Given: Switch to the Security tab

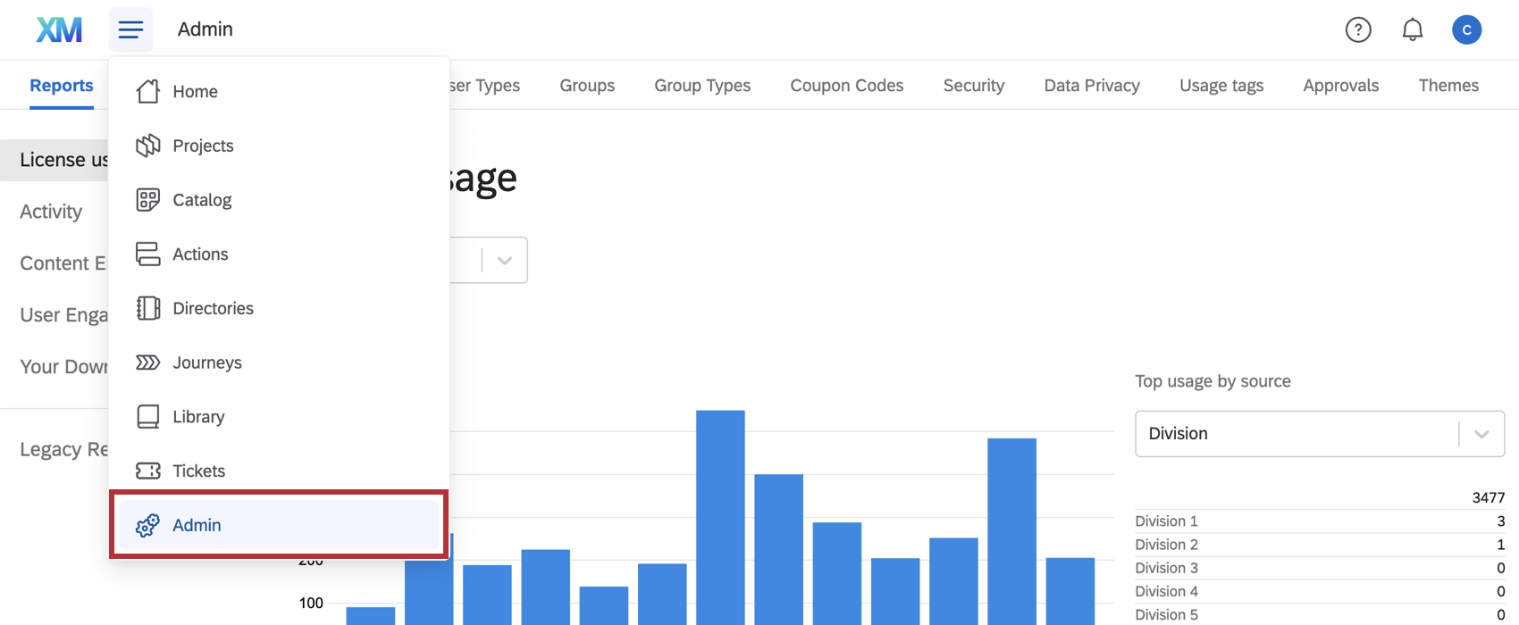Looking at the screenshot, I should coord(973,86).
